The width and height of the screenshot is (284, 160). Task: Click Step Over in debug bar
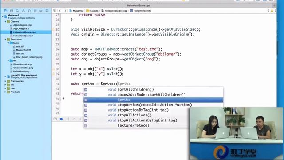74,119
